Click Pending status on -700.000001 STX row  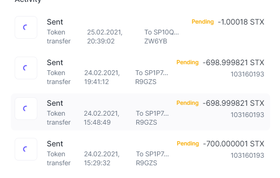188,144
